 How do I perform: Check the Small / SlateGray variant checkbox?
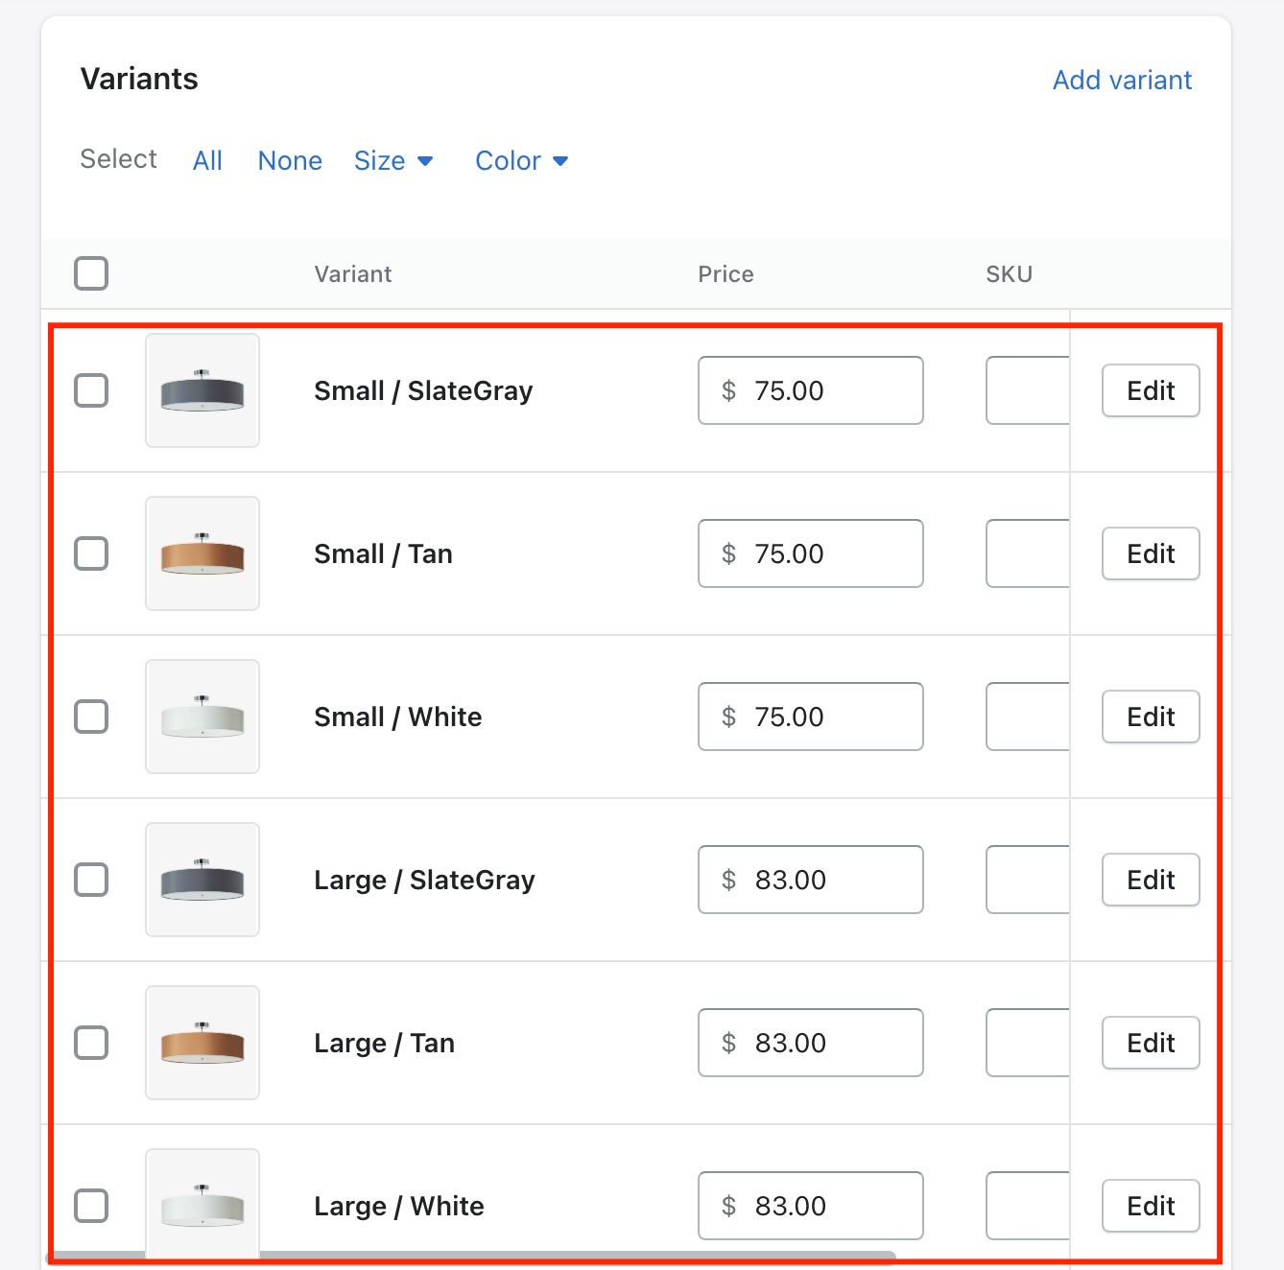pos(91,390)
